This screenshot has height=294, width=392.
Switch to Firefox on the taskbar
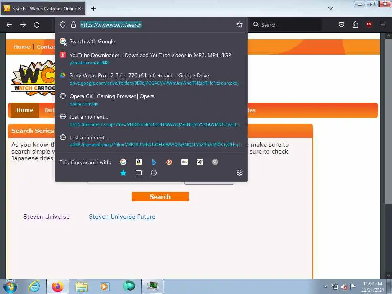tap(57, 286)
